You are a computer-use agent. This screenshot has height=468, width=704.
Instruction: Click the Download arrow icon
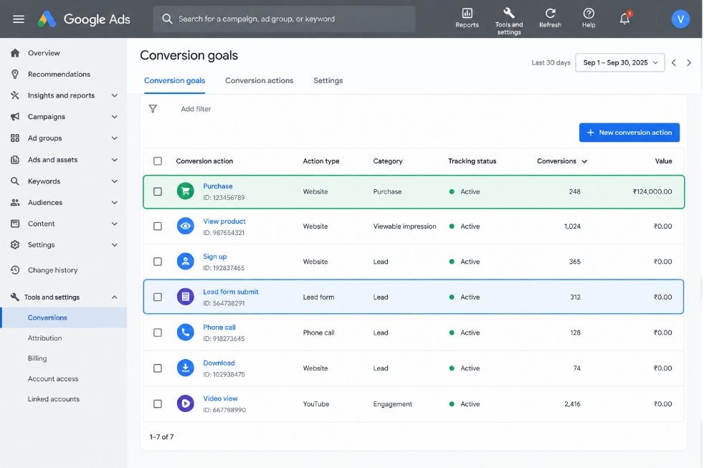(186, 368)
